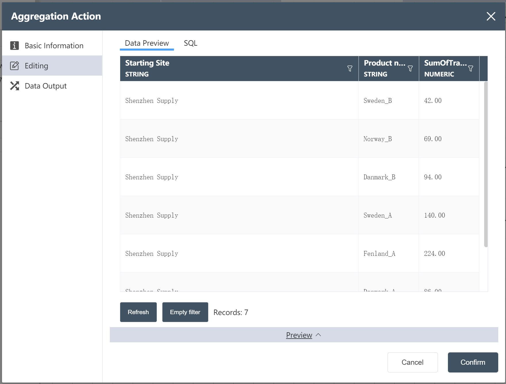
Task: Collapse the Preview panel chevron
Action: tap(318, 335)
